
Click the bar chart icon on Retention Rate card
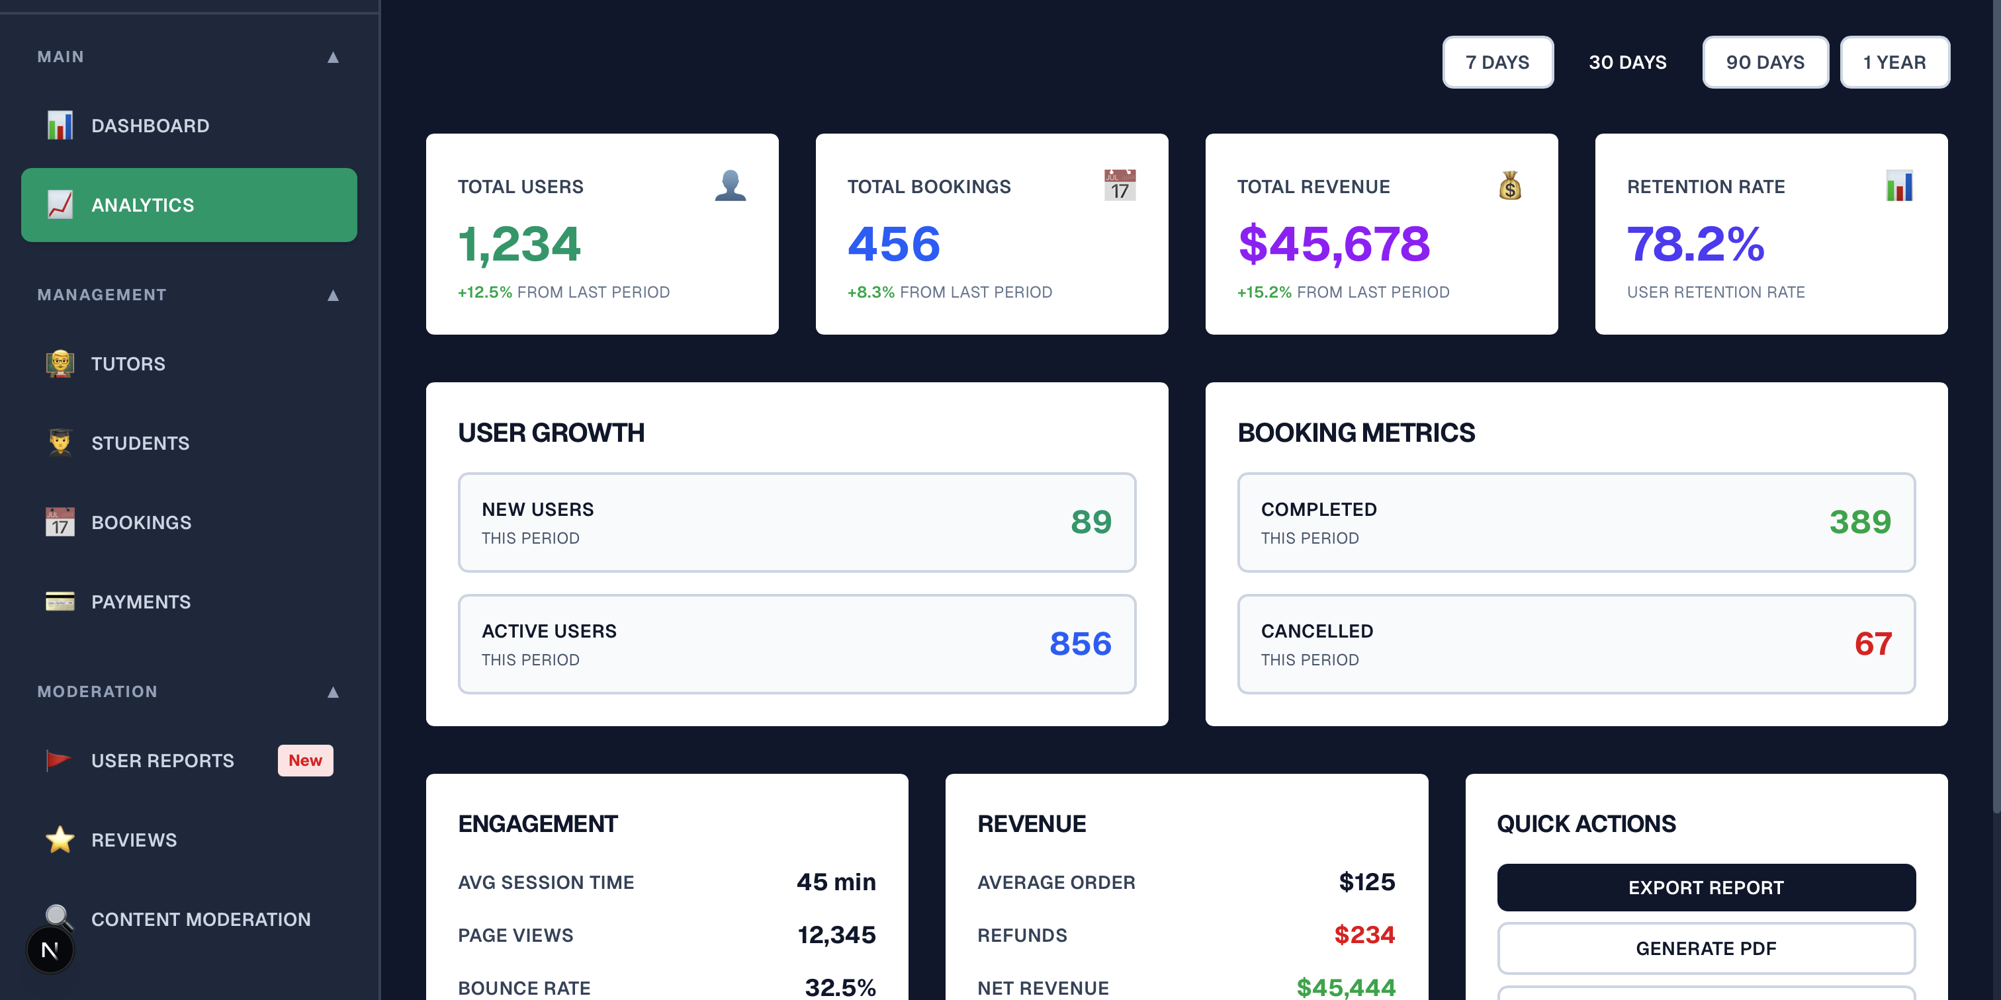click(x=1899, y=186)
